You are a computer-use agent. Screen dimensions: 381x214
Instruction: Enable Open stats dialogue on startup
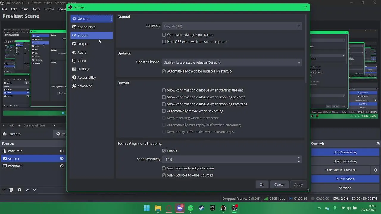pyautogui.click(x=164, y=35)
